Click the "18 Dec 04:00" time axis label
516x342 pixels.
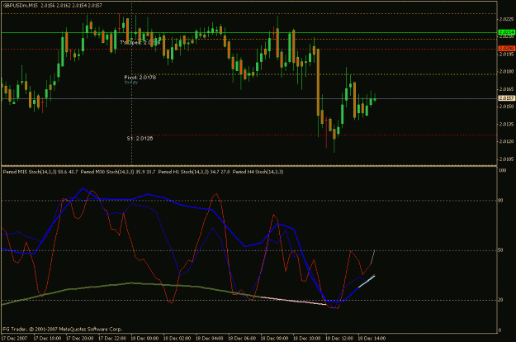tap(210, 338)
